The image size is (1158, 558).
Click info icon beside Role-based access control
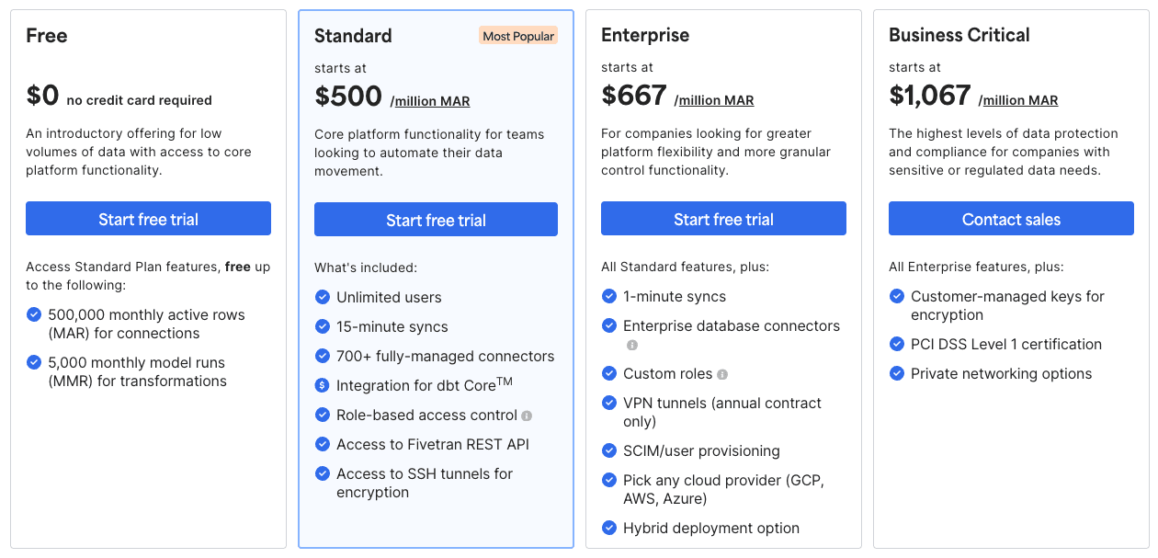[527, 416]
